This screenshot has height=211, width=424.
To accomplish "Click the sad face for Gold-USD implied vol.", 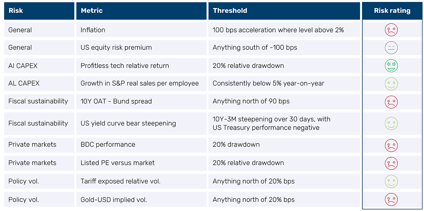I will pos(391,199).
